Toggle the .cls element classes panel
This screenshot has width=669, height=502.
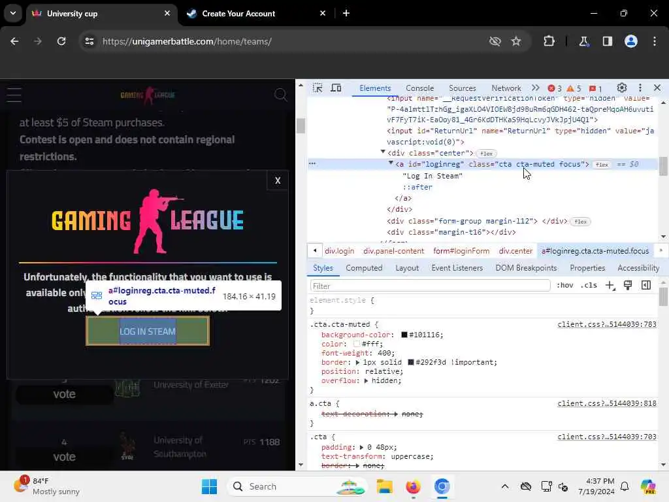(x=589, y=285)
